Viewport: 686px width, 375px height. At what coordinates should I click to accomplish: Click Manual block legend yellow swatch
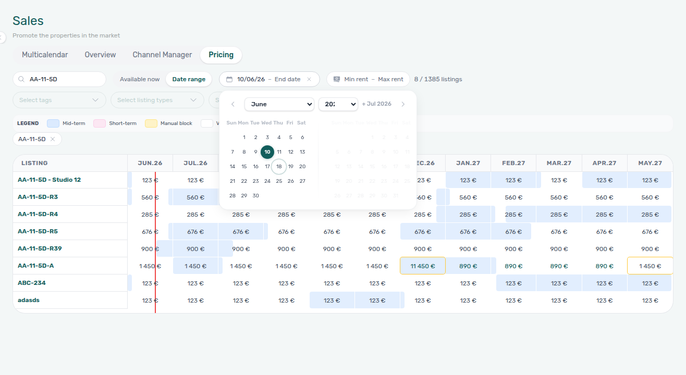coord(151,123)
